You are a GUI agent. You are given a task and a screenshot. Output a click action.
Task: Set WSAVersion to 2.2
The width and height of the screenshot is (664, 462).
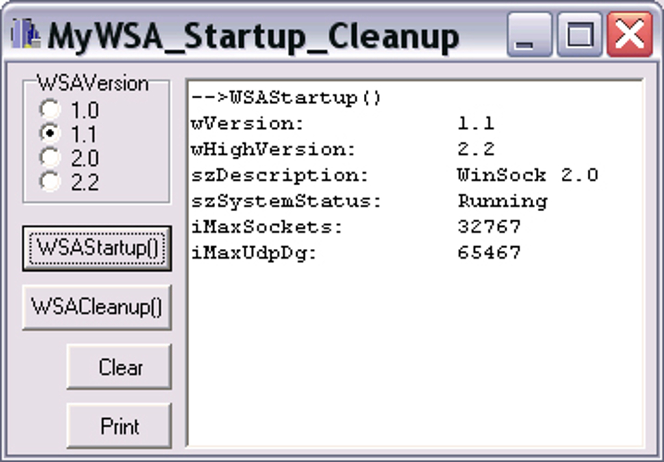[x=50, y=181]
